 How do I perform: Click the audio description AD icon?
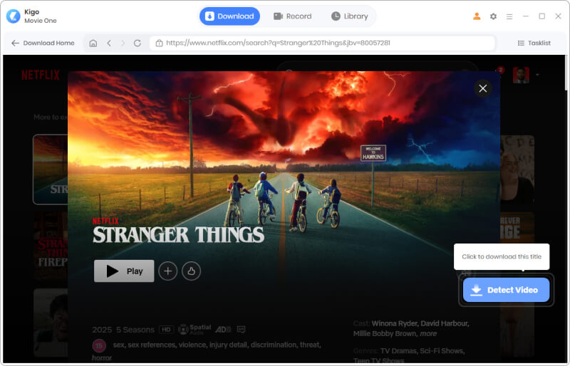[x=223, y=330]
